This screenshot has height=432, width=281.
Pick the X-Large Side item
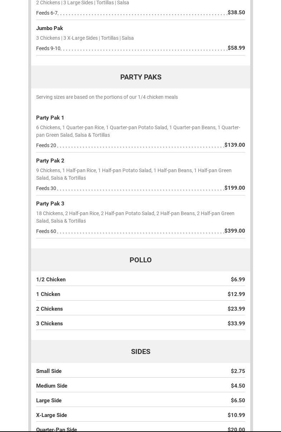click(x=52, y=415)
